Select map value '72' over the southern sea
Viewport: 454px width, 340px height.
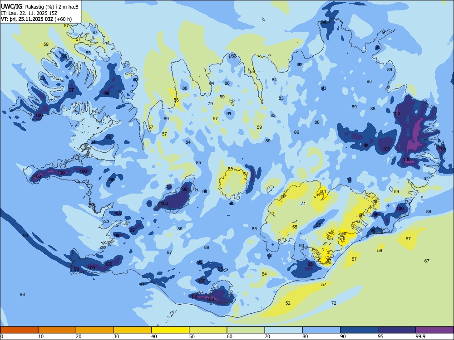pyautogui.click(x=334, y=303)
